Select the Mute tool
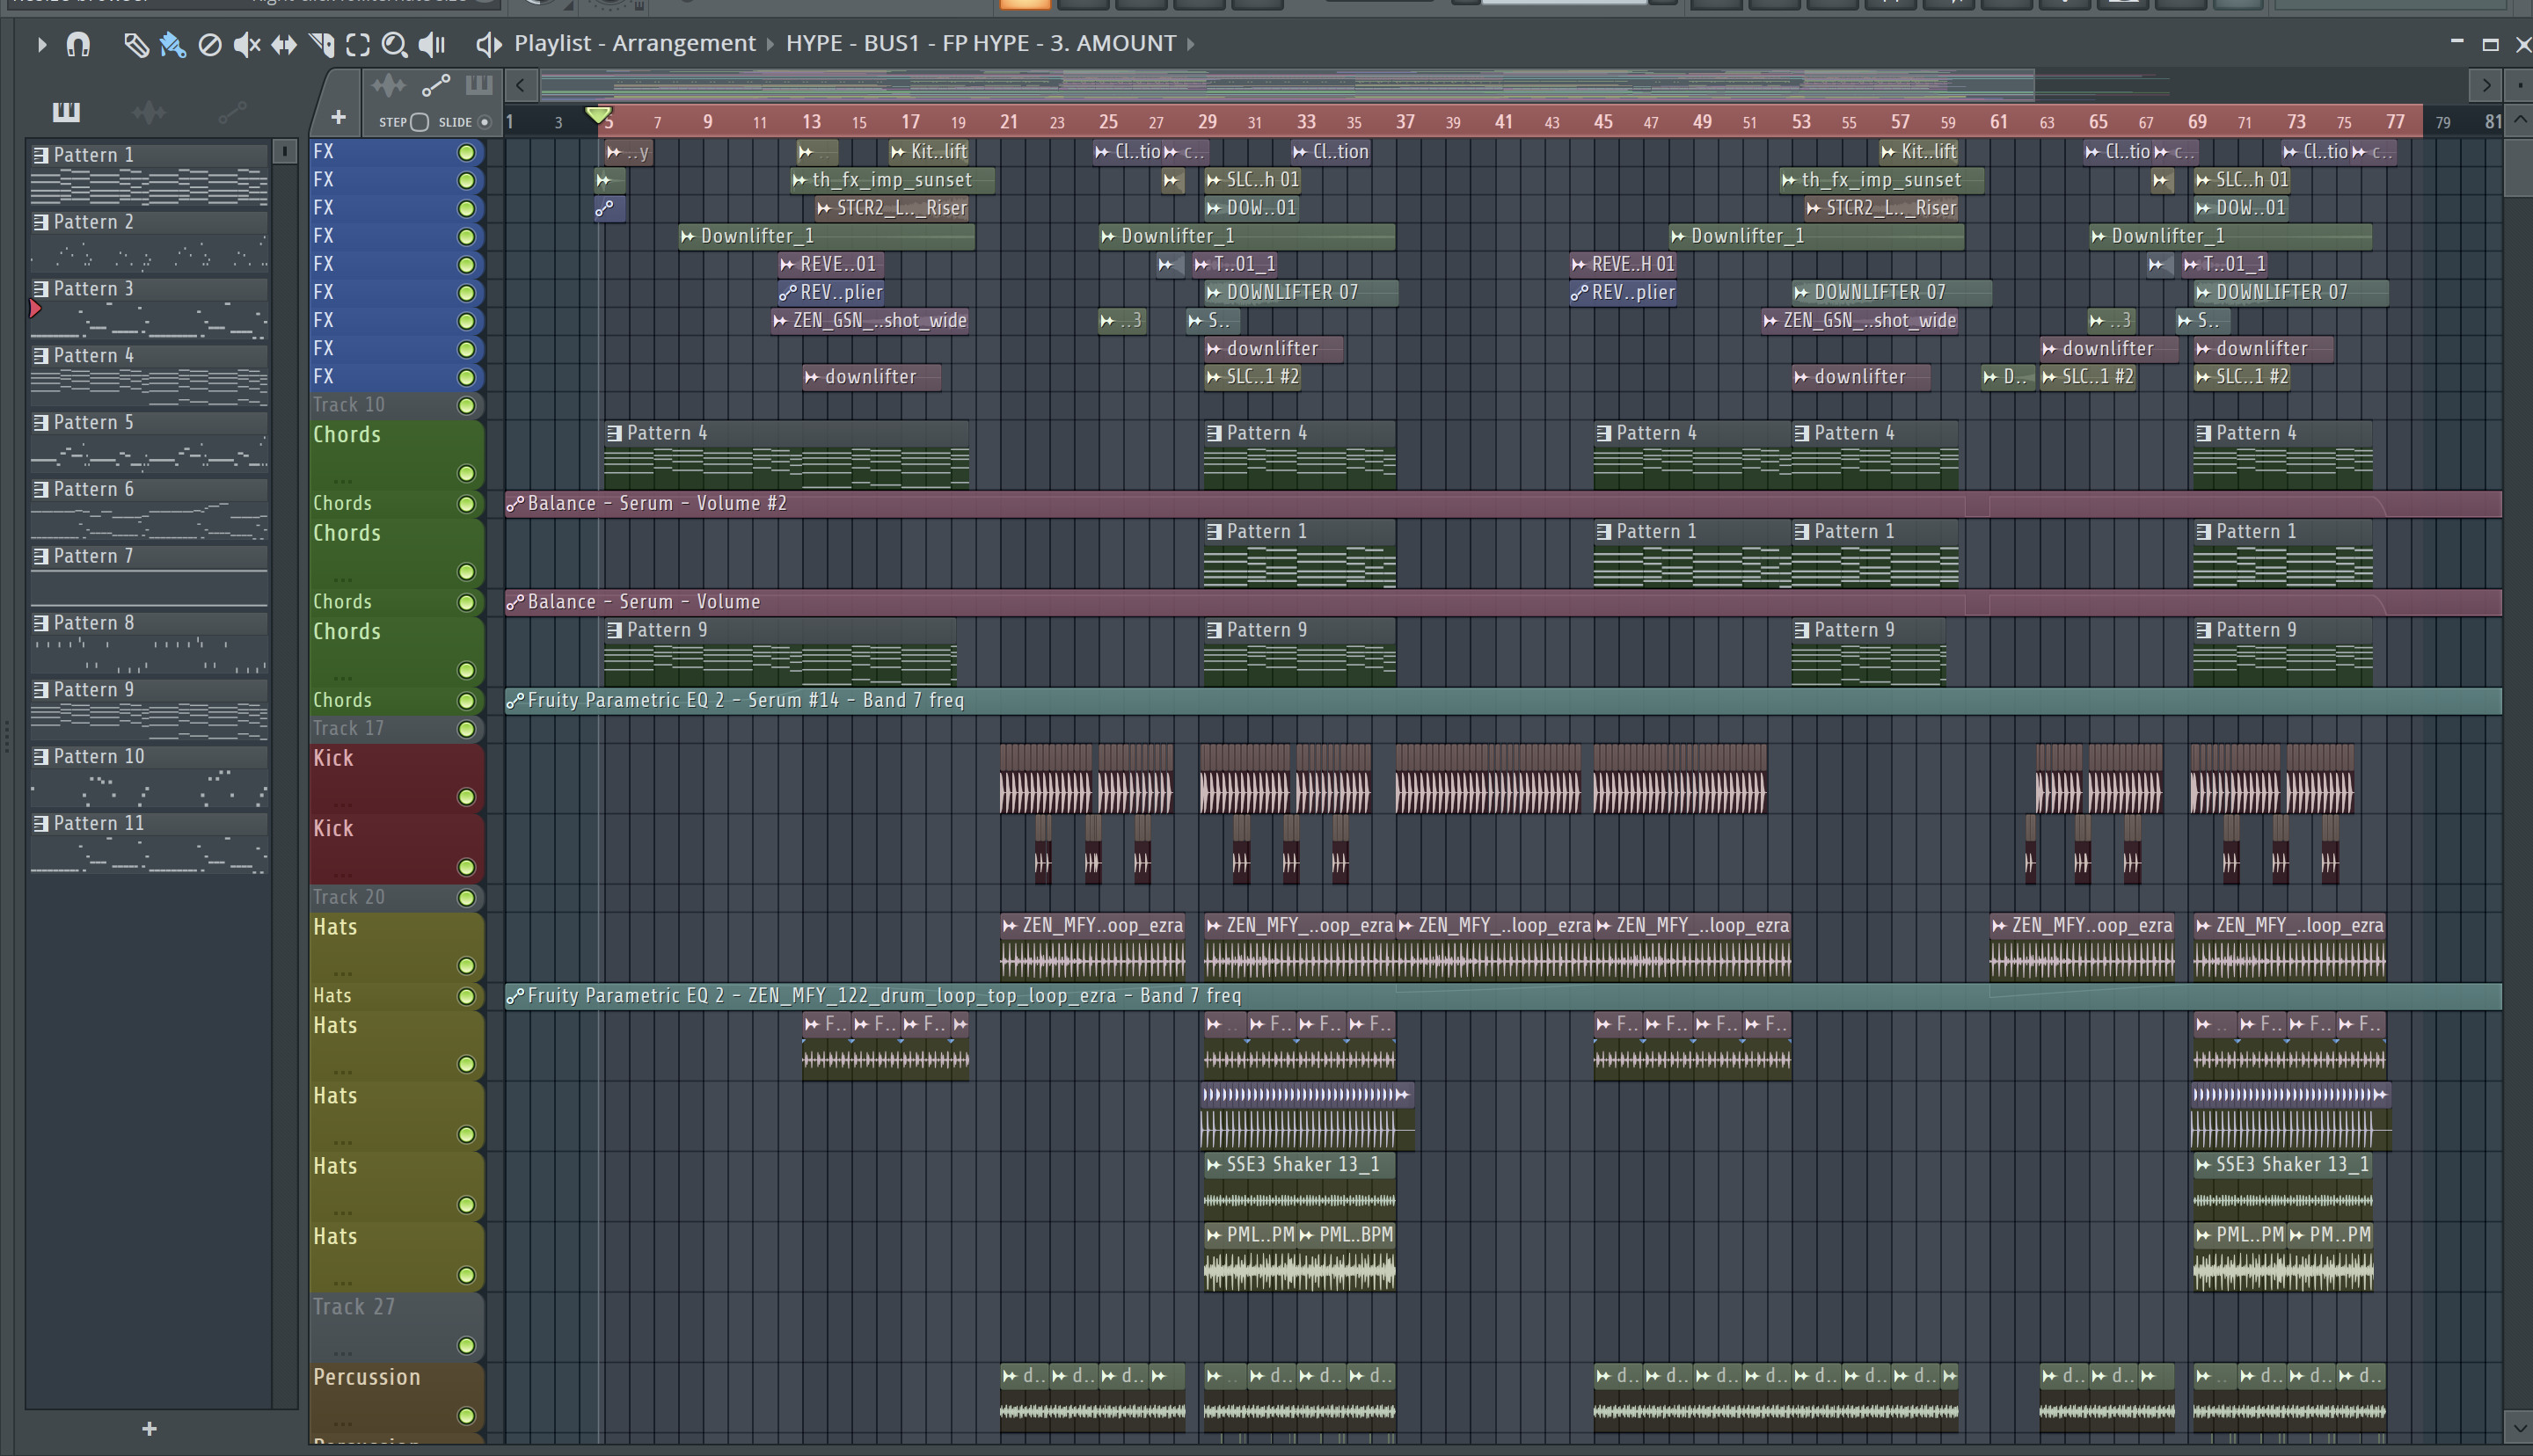 click(x=246, y=44)
